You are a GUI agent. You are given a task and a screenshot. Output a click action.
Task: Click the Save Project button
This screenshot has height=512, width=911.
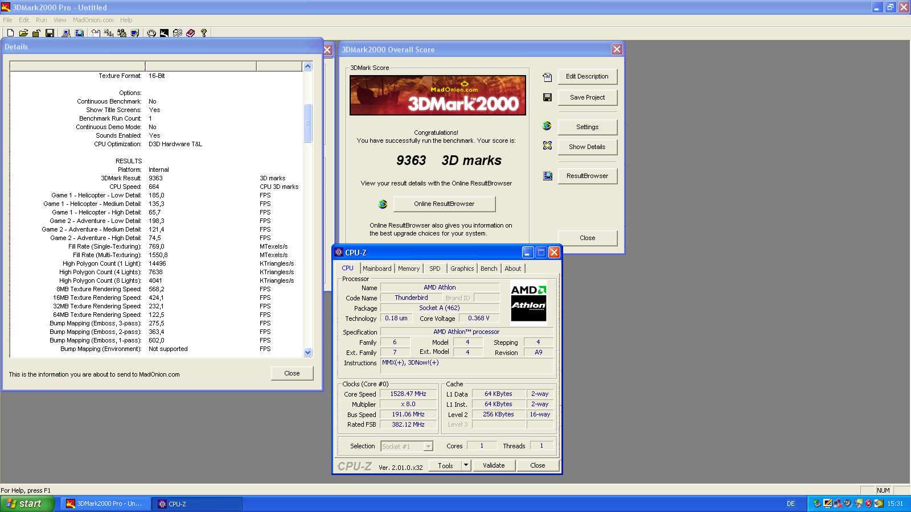[587, 97]
